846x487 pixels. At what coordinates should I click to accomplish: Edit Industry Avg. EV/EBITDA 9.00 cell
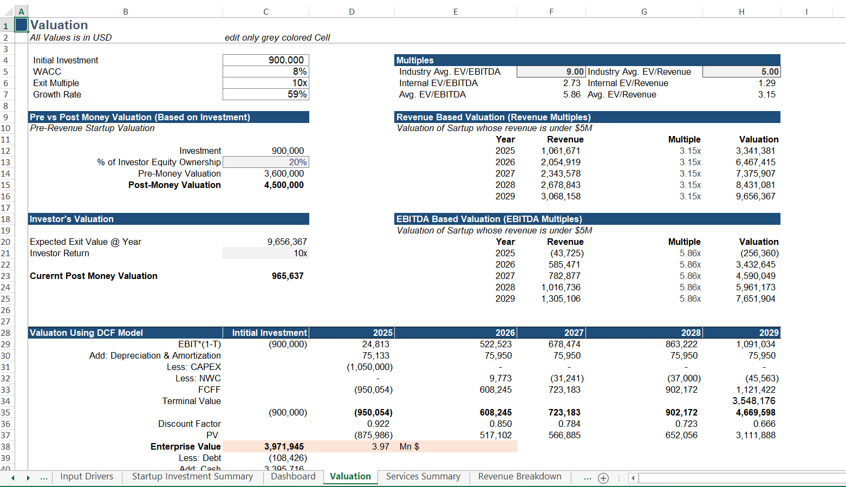(551, 72)
